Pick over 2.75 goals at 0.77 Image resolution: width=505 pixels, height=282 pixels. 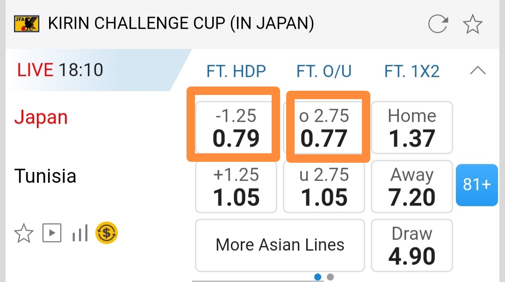[x=324, y=128]
